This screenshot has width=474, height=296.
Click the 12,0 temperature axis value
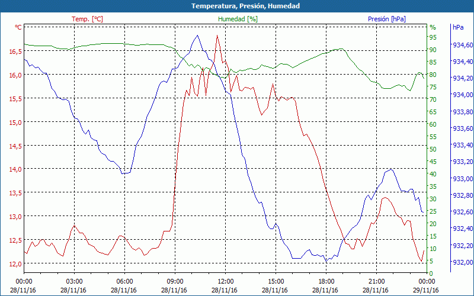coord(15,264)
